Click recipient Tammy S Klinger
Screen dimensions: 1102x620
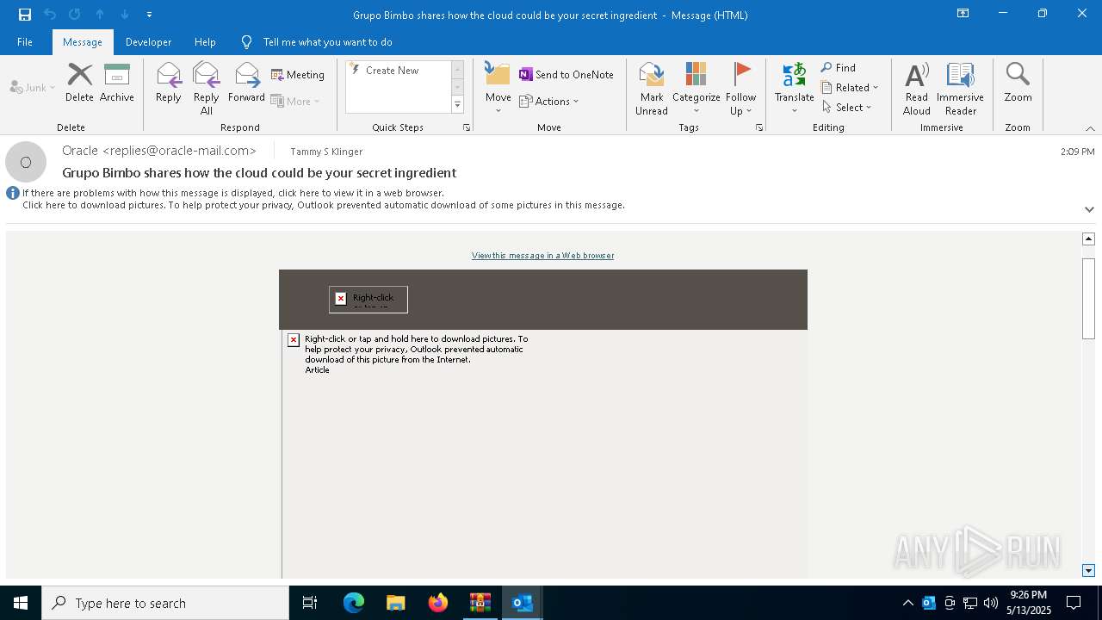[x=326, y=152]
